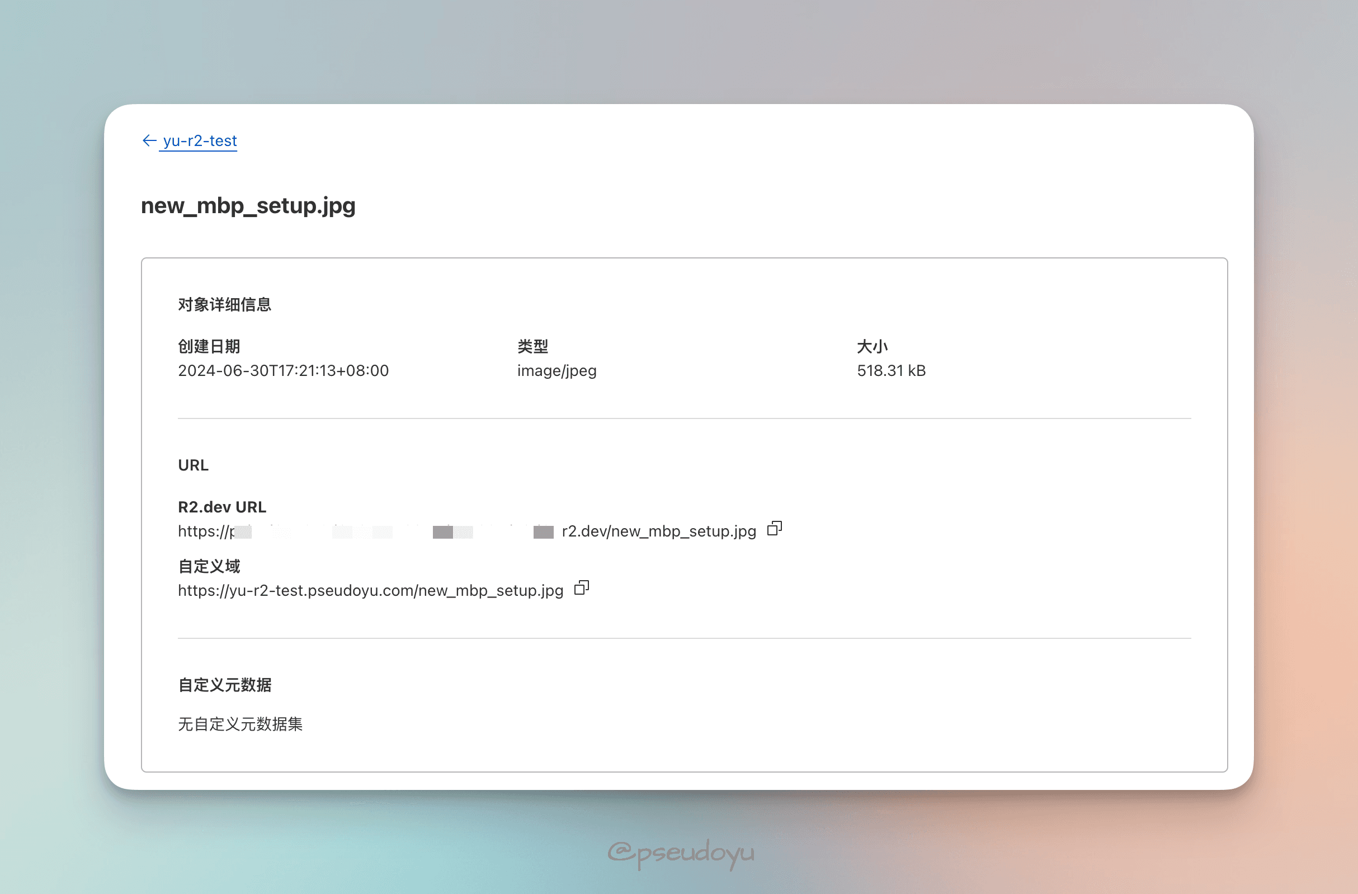Copy the R2.dev URL
Screen dimensions: 1358x894
[x=774, y=529]
